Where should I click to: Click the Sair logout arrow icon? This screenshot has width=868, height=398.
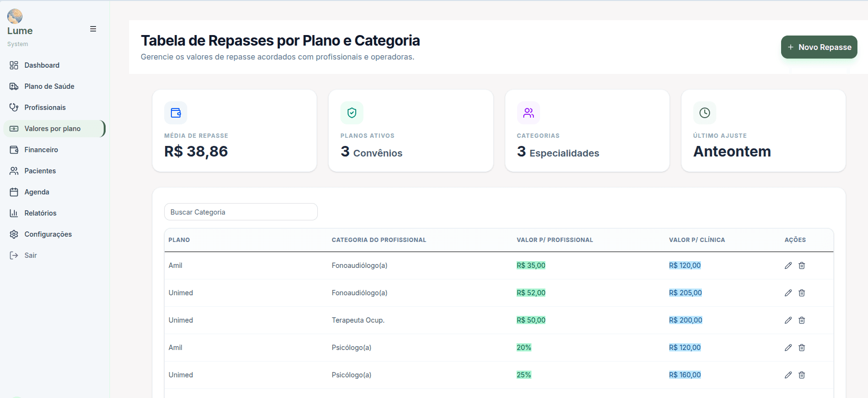click(x=14, y=255)
